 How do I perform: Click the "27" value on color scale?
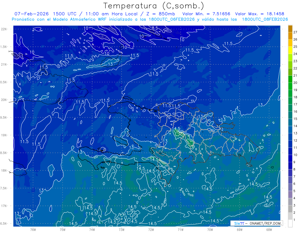pos(295,32)
